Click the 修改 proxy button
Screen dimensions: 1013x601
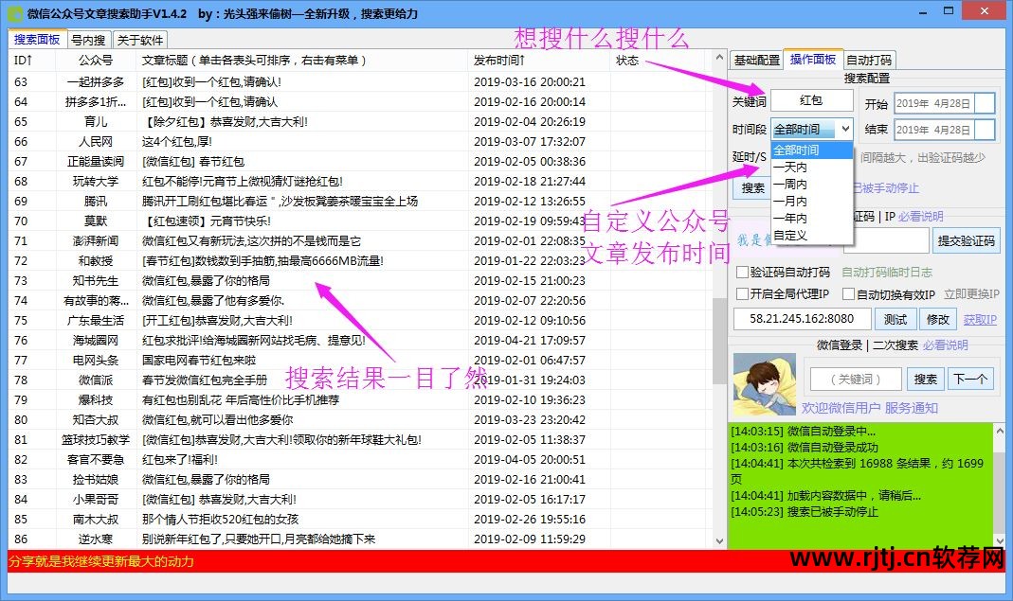(937, 319)
